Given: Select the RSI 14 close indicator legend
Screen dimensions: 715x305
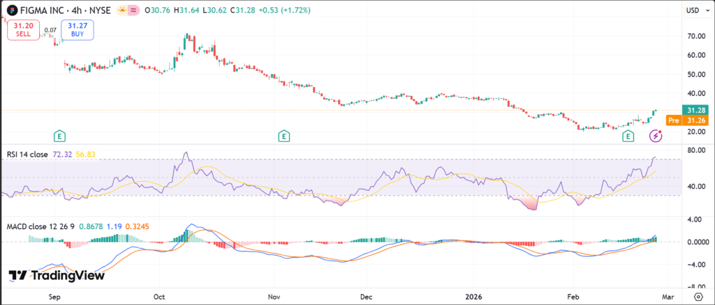Looking at the screenshot, I should tap(27, 155).
